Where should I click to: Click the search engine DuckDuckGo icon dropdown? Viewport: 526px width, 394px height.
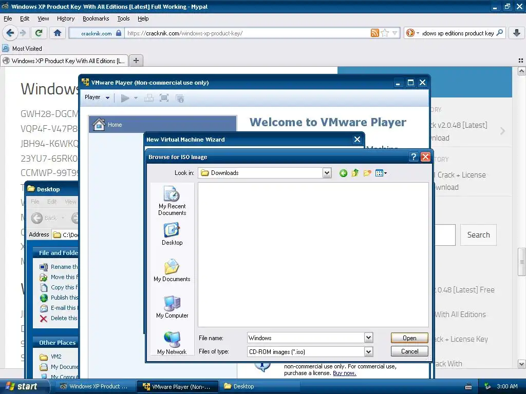pos(412,33)
